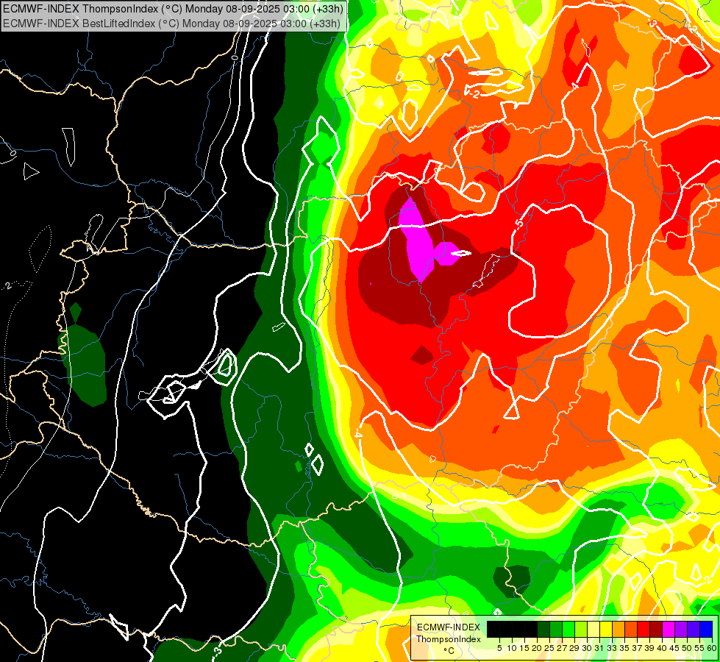Choose the red 37–39 legend swatch
Viewport: 720px width, 662px height.
[x=644, y=629]
